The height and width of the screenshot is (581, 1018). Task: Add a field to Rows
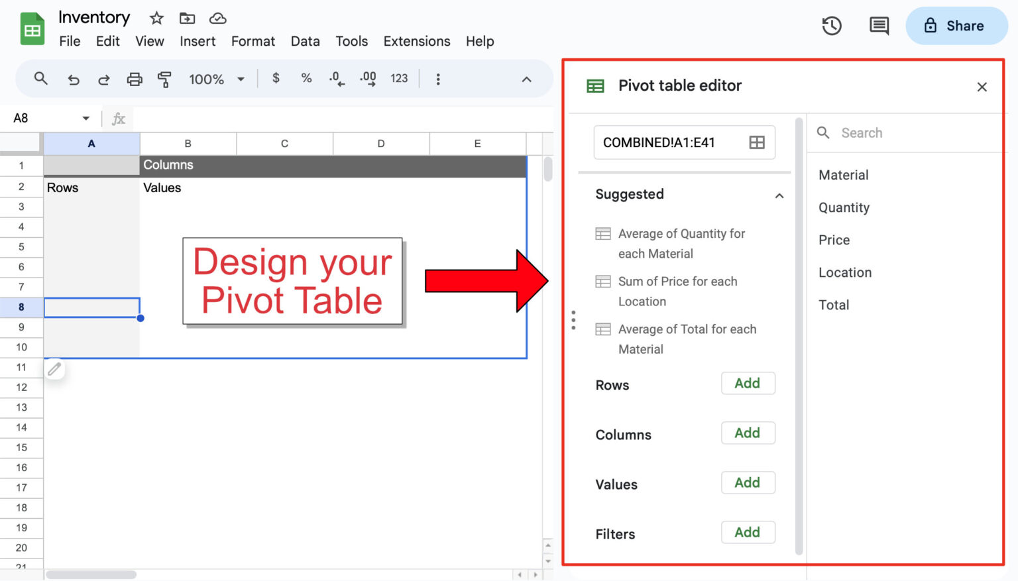coord(748,383)
